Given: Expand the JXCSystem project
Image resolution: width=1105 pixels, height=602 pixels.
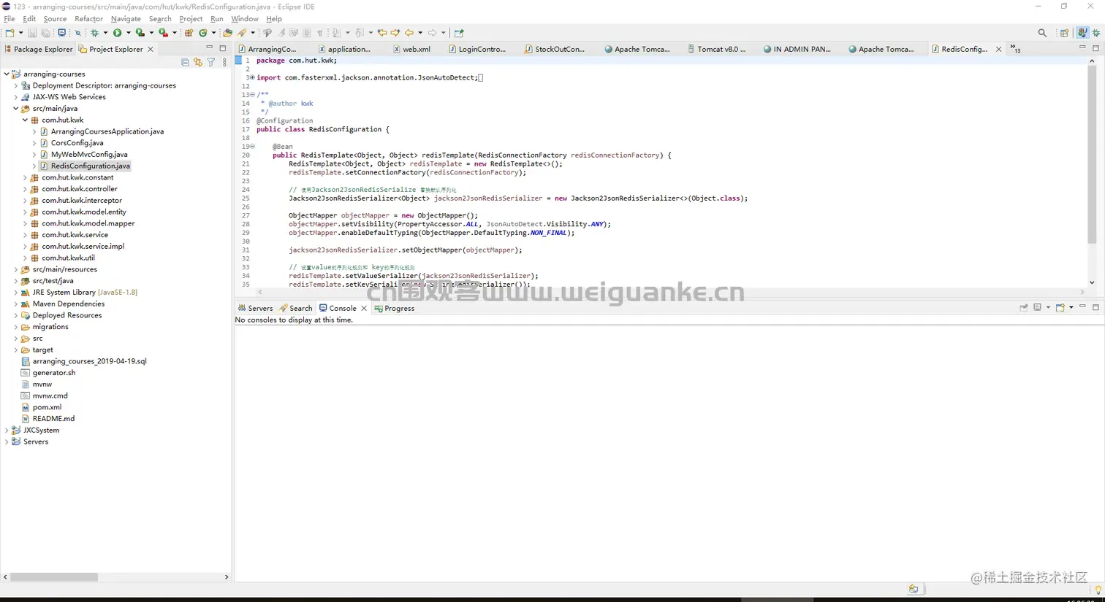Looking at the screenshot, I should pyautogui.click(x=7, y=431).
